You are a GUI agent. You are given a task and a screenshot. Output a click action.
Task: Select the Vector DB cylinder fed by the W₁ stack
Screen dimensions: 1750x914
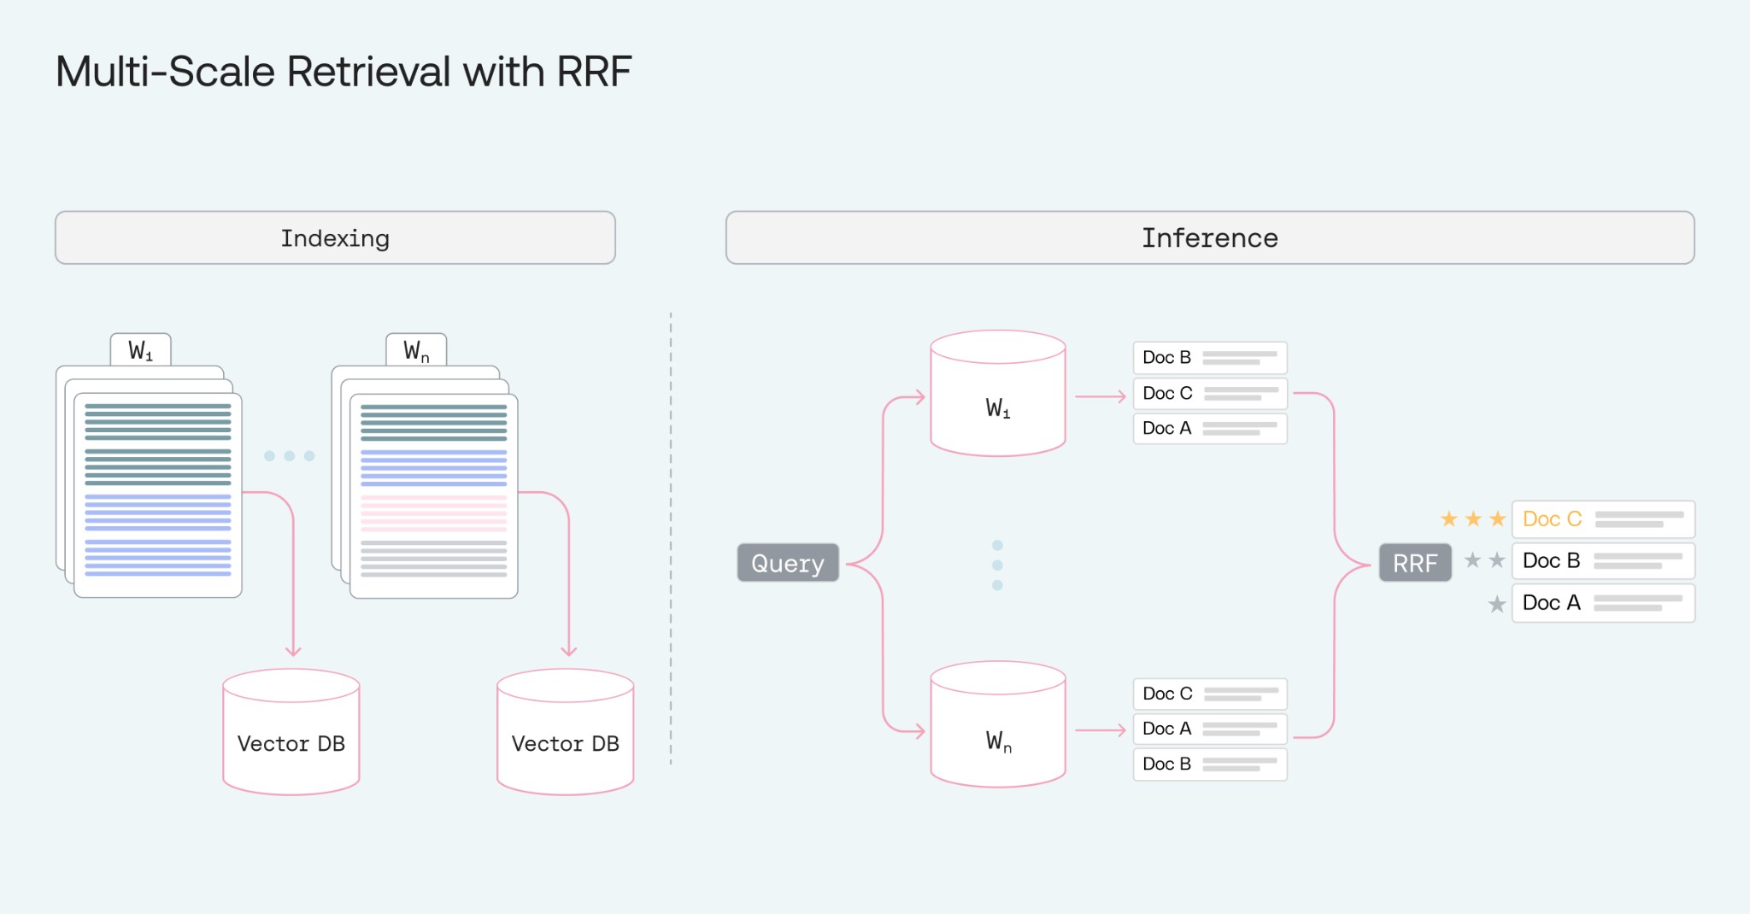click(x=291, y=732)
